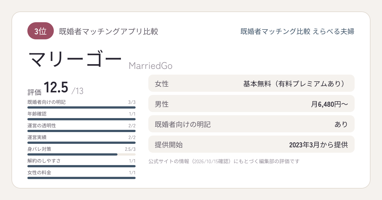Click the 年齢確認 progress bar
382x200 pixels.
81,119
